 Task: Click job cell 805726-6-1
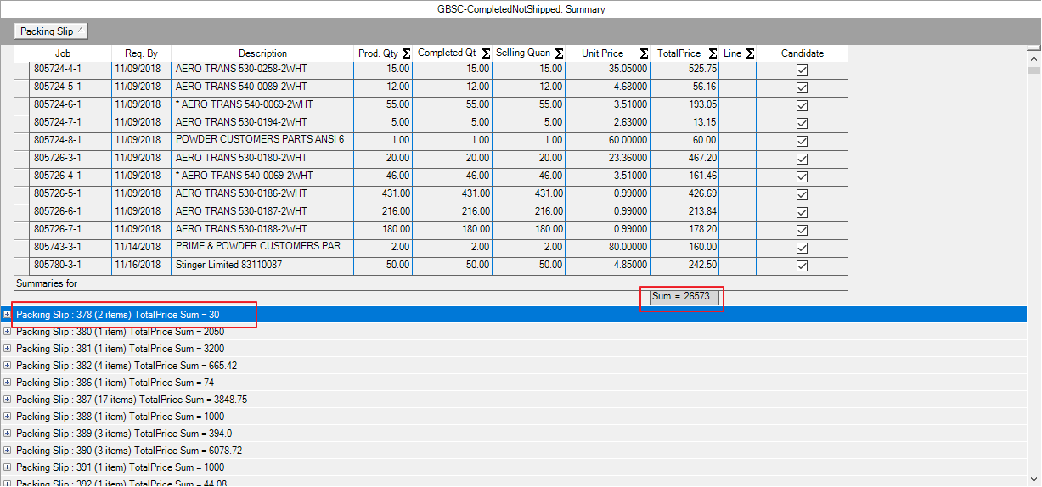point(70,212)
